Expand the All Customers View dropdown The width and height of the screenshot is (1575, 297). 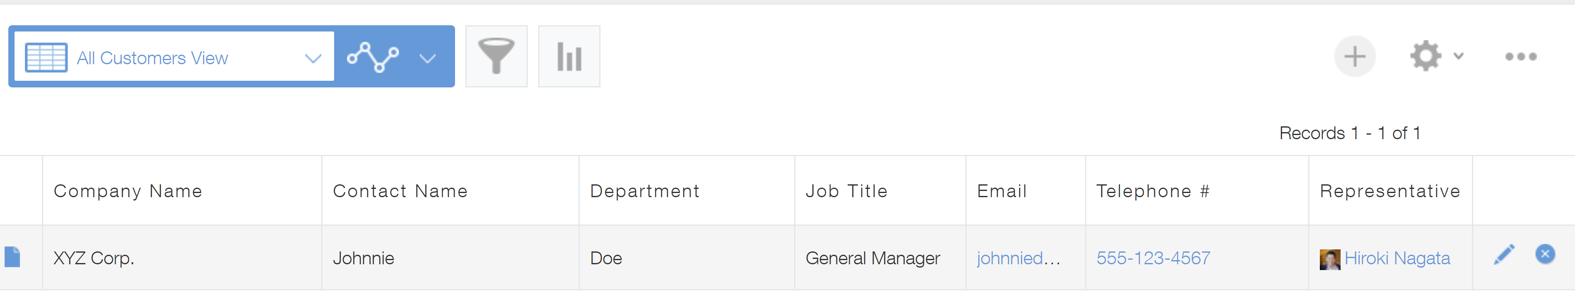click(313, 58)
